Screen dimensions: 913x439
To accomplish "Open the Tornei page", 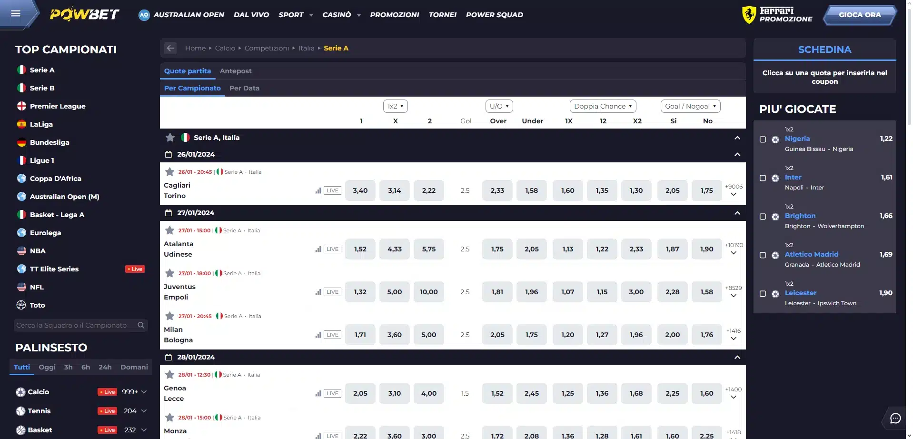I will (443, 15).
